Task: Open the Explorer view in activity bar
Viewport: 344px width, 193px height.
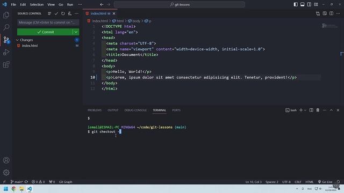Action: coord(6,15)
